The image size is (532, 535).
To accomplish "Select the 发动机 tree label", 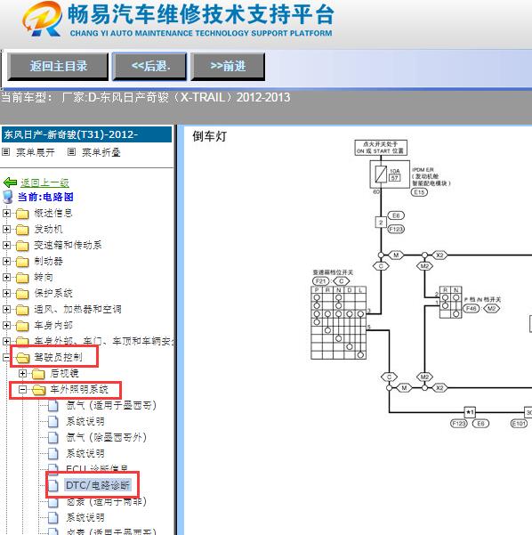I will 48,230.
